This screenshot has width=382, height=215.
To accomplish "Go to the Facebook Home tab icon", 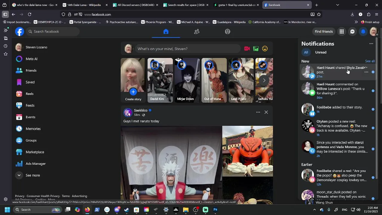I will pos(166,32).
